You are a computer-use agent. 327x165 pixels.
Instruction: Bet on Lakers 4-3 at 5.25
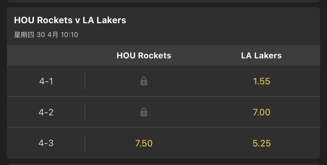[x=261, y=143]
